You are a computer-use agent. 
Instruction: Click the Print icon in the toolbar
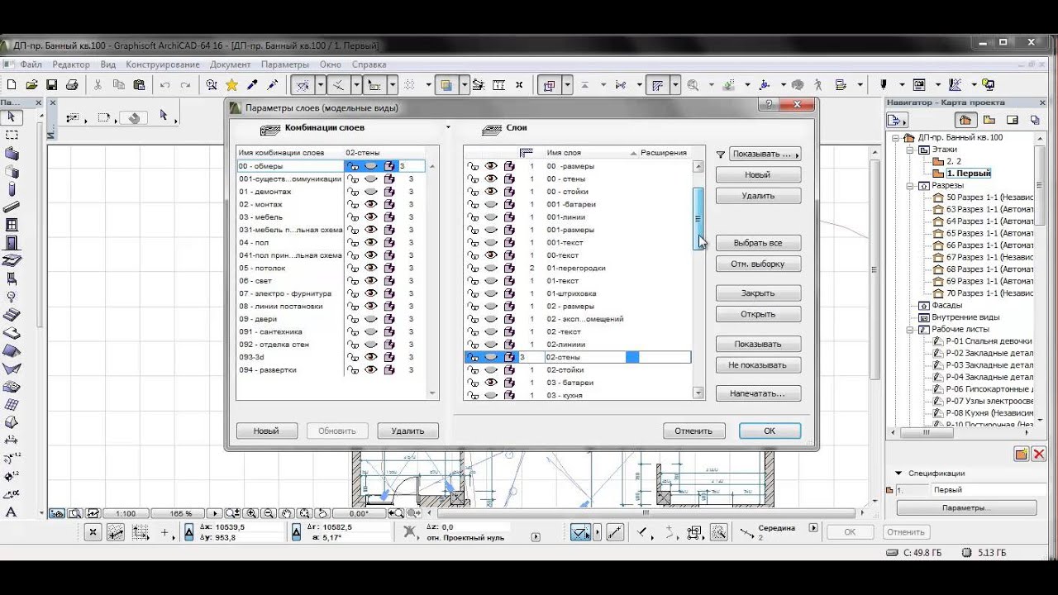[x=72, y=84]
